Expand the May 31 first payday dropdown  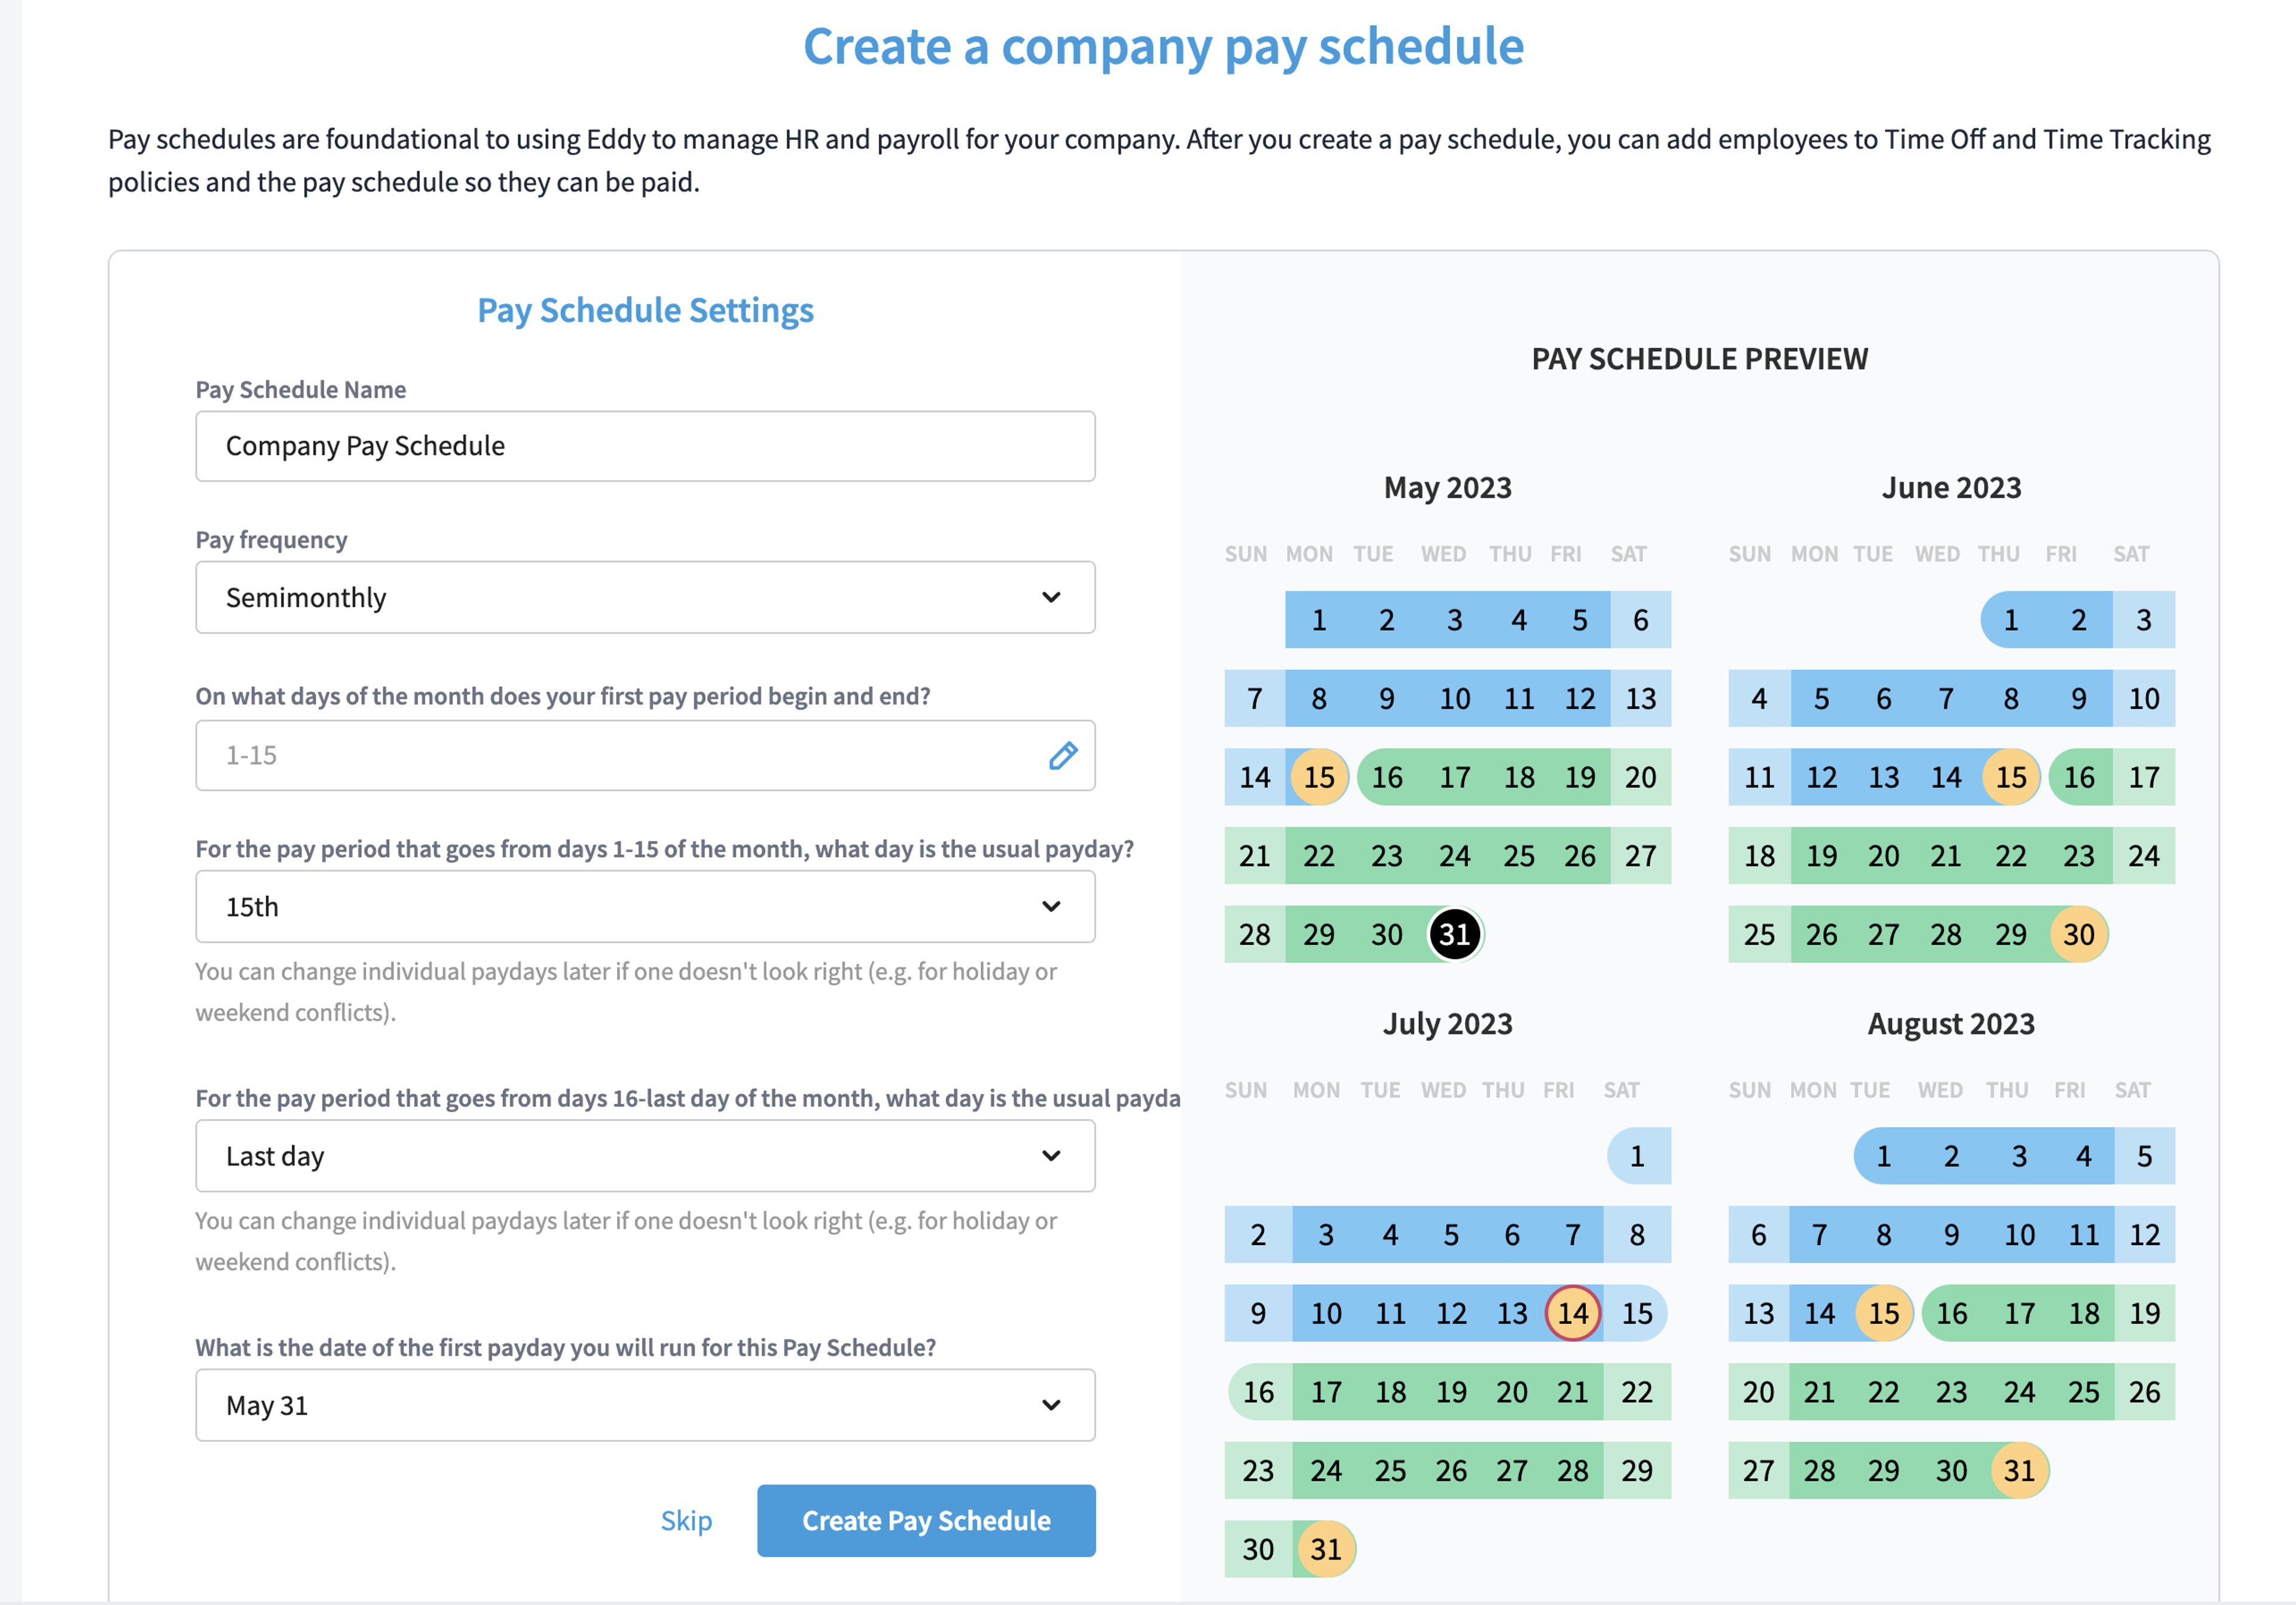pyautogui.click(x=645, y=1405)
